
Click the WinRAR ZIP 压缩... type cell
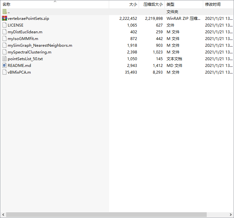pos(183,19)
